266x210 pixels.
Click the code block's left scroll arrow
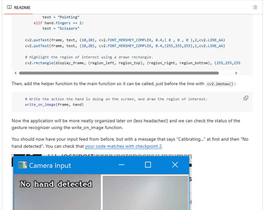(16, 73)
